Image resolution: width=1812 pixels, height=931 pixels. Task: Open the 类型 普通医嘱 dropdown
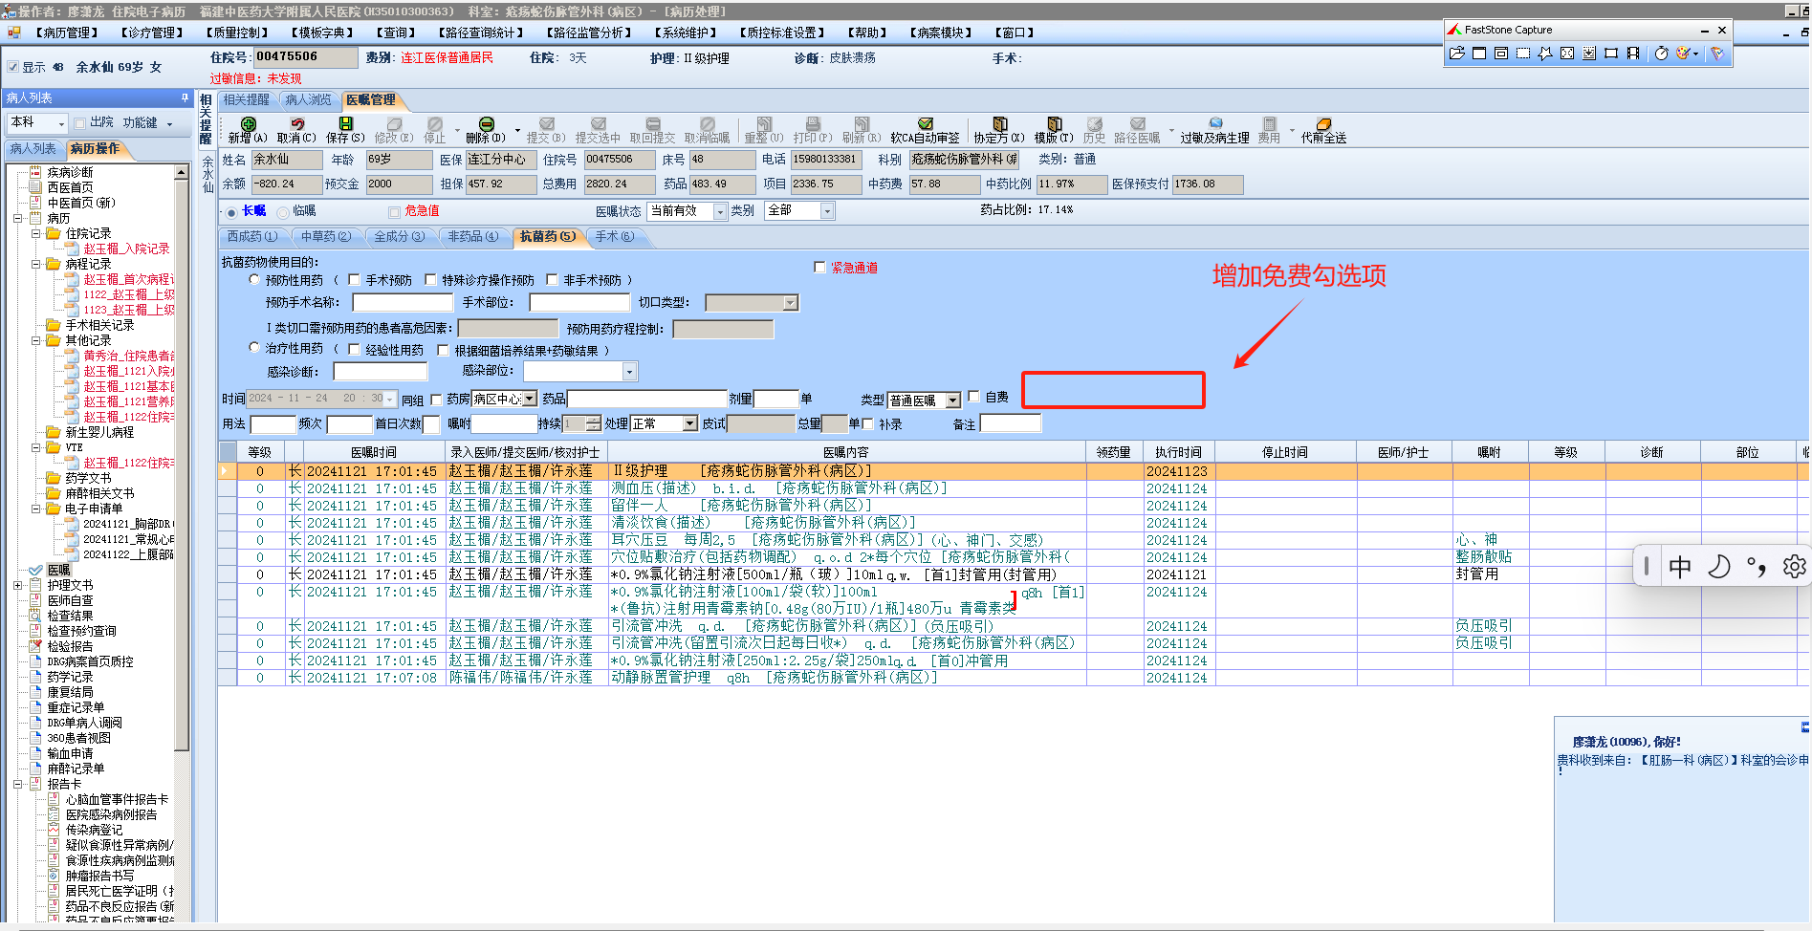click(x=952, y=401)
